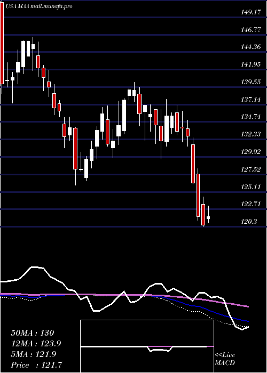Click the tall red candlestick at the chart's left edge
The height and width of the screenshot is (373, 267).
click(x=2, y=43)
